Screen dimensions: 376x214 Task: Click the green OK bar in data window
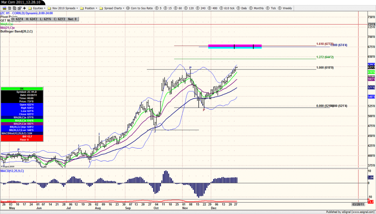coord(22,89)
